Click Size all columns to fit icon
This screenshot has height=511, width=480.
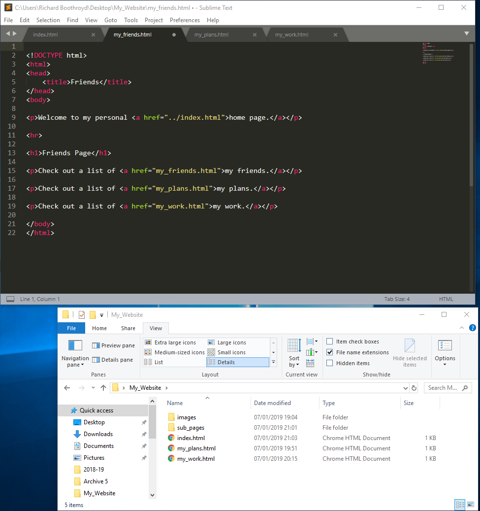coord(310,363)
